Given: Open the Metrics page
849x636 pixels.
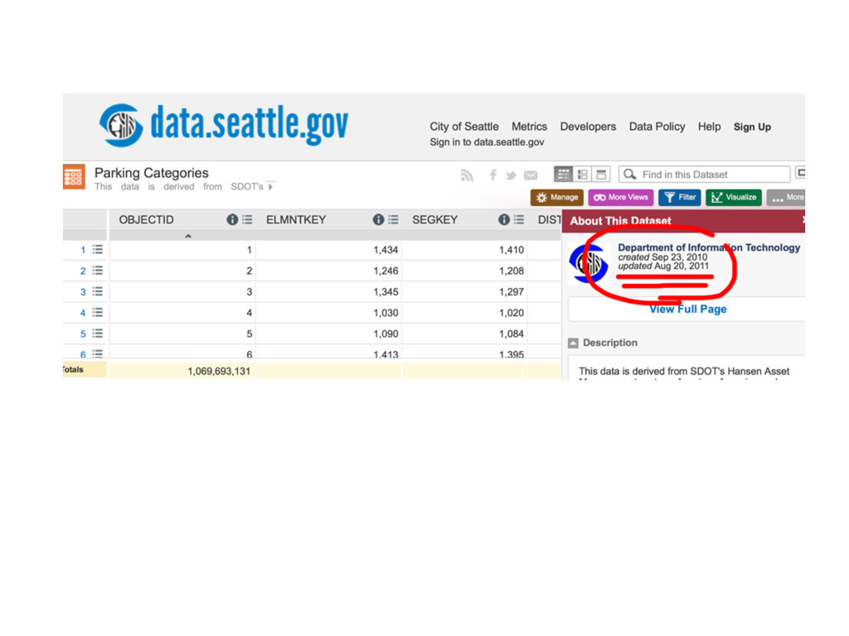Looking at the screenshot, I should [x=530, y=127].
